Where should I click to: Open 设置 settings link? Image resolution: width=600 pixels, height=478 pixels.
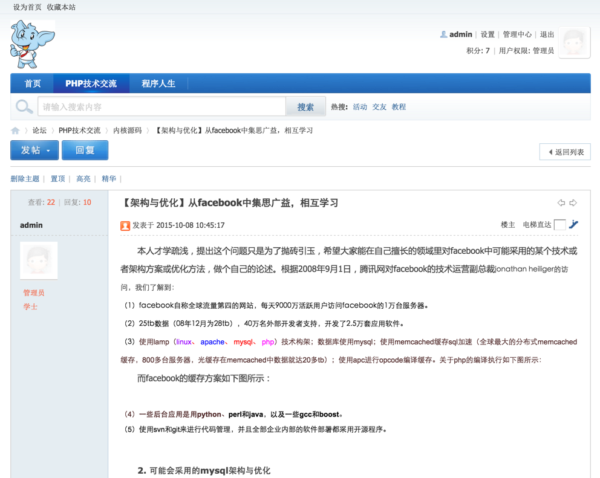coord(487,34)
